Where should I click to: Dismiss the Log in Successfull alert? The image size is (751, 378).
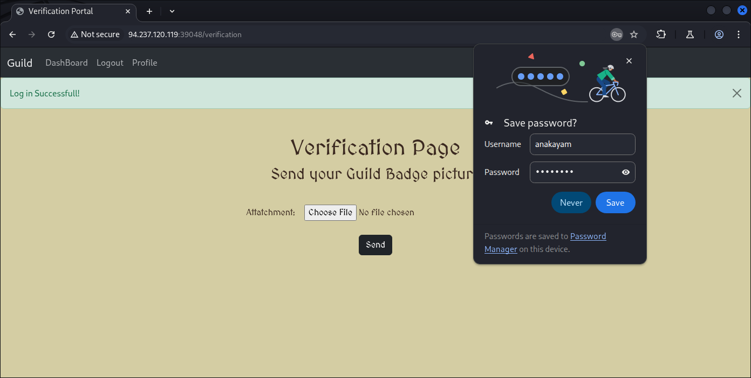coord(736,93)
